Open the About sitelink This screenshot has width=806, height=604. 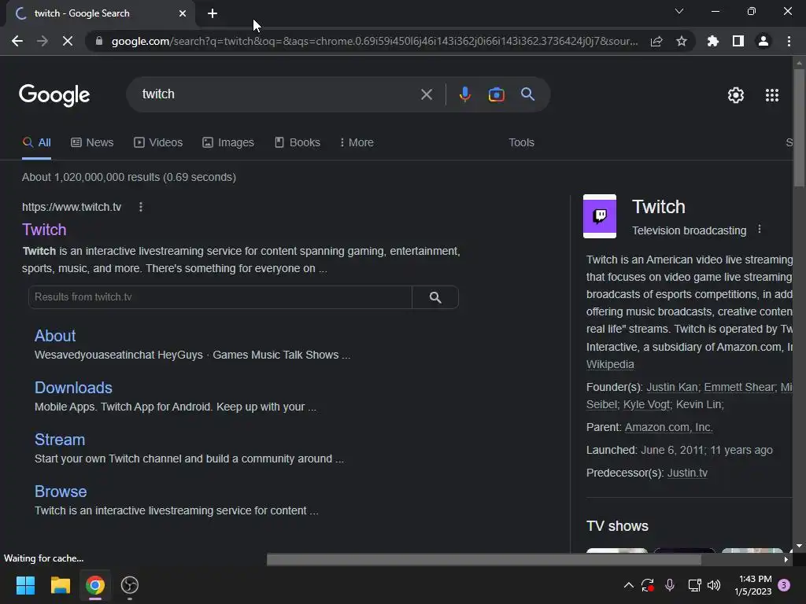tap(55, 336)
